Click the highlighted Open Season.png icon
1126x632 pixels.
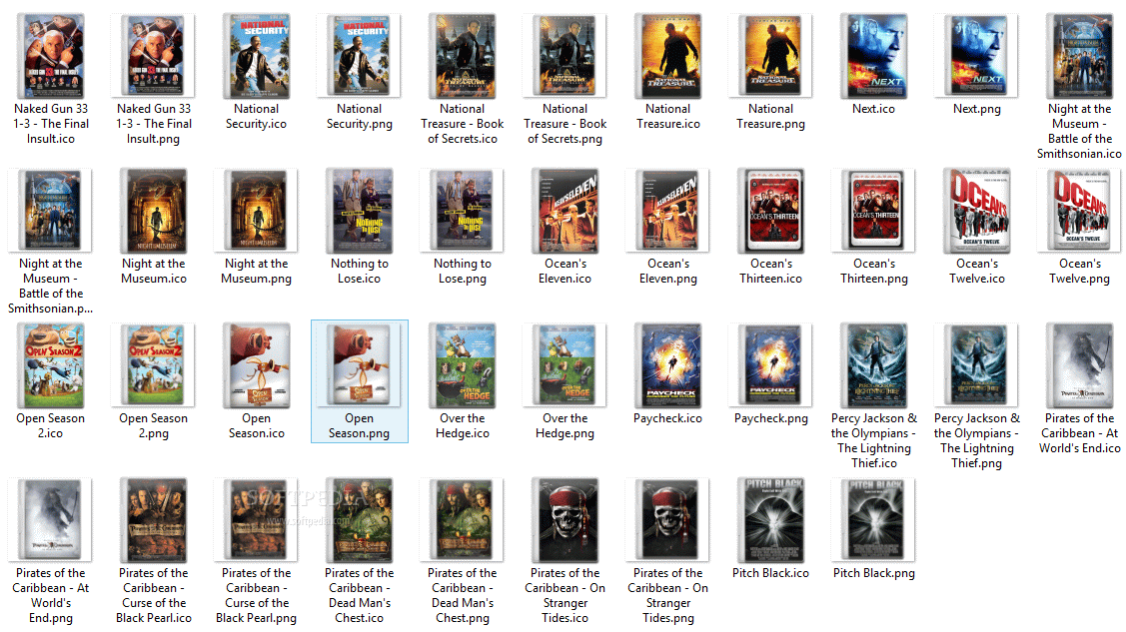point(359,365)
